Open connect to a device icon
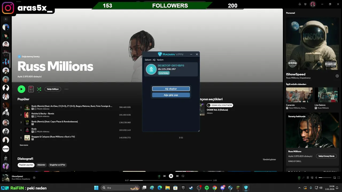342x192 pixels. click(x=312, y=178)
